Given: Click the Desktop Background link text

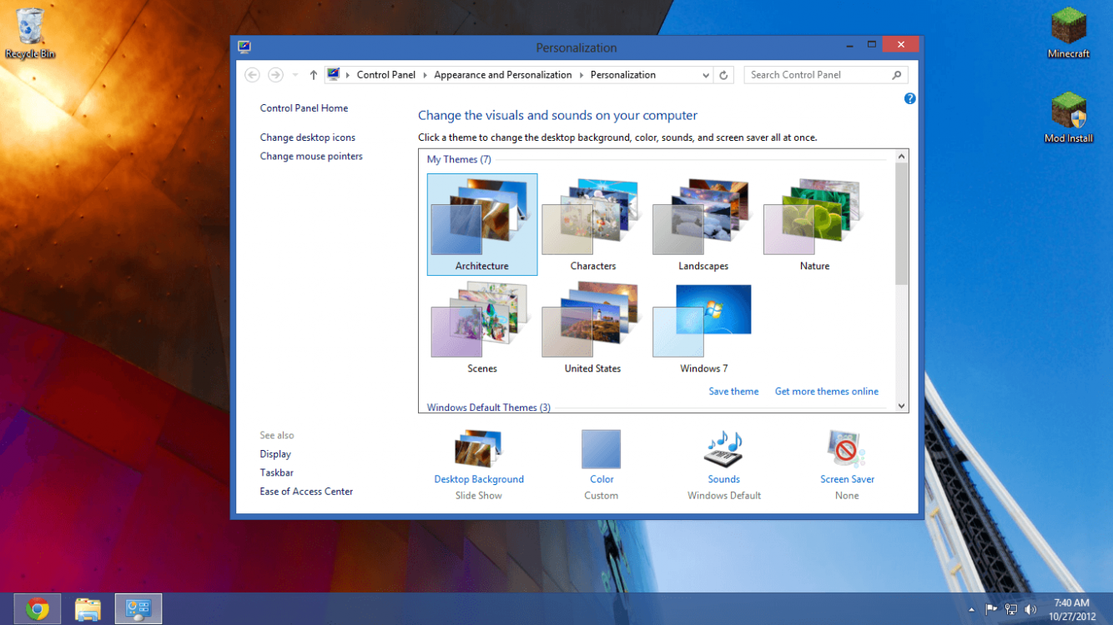Looking at the screenshot, I should (x=479, y=479).
